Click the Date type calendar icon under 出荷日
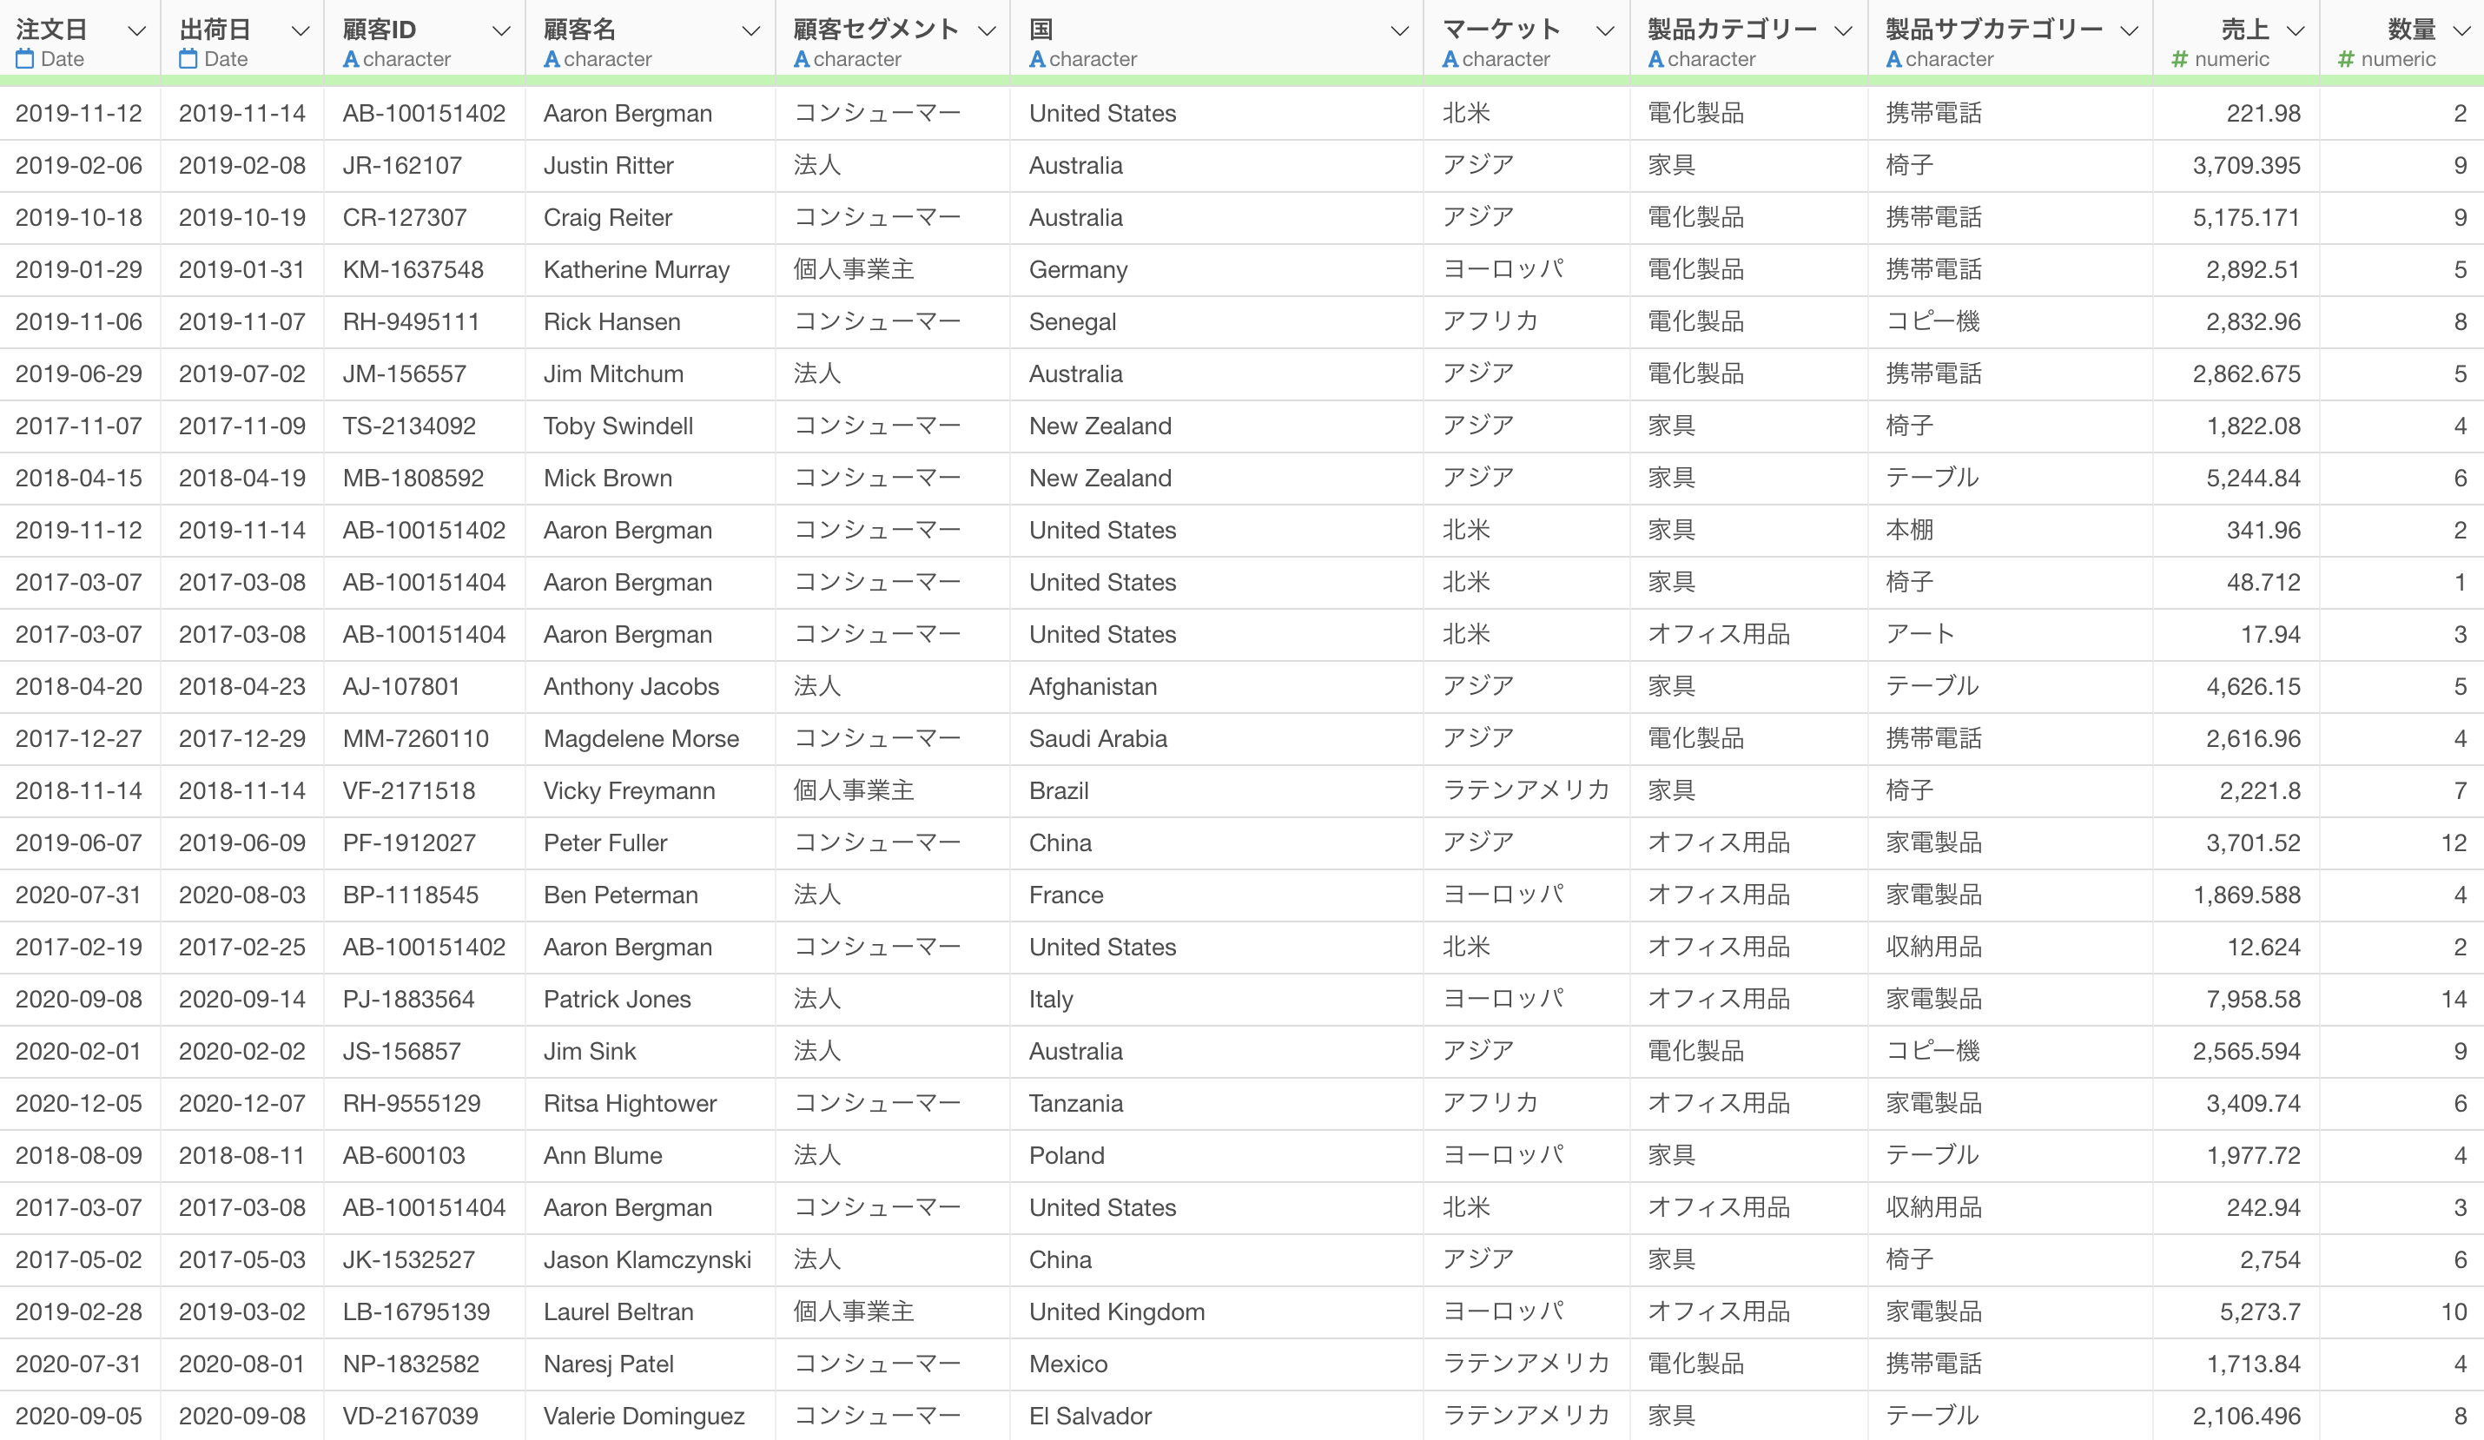Viewport: 2484px width, 1440px height. click(x=188, y=59)
